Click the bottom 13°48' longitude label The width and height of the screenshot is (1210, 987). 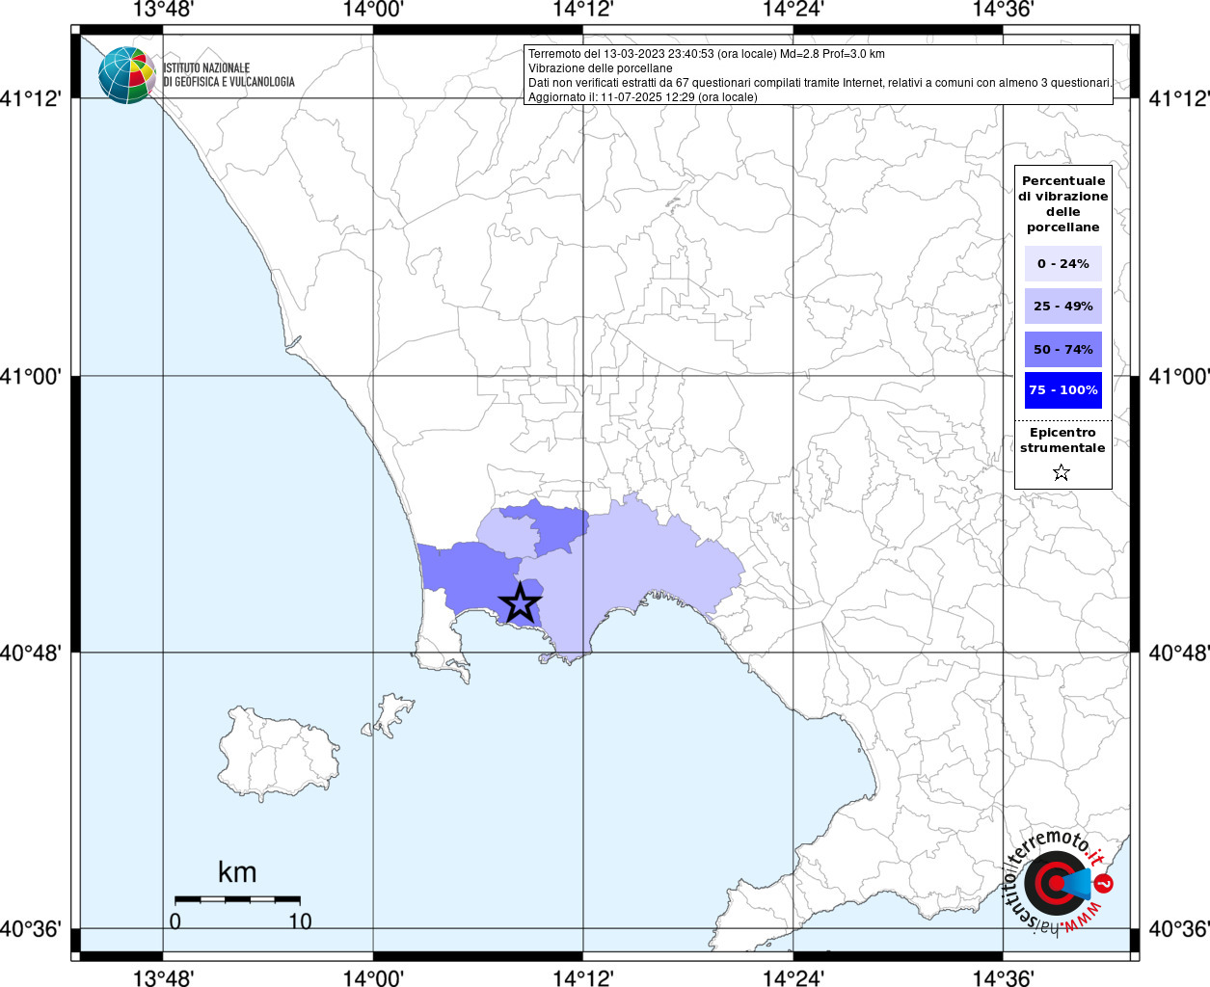point(163,977)
